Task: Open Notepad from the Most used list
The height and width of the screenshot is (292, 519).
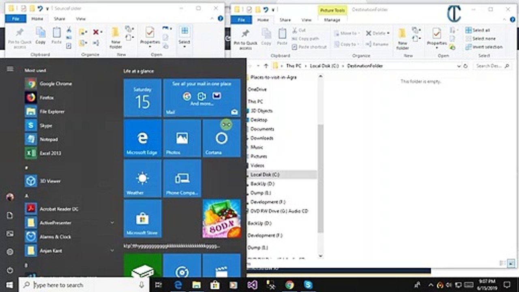Action: coord(42,140)
